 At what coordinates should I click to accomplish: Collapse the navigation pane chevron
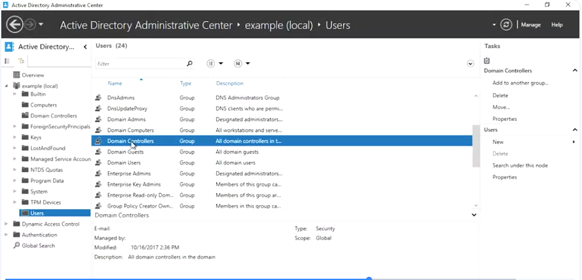85,47
